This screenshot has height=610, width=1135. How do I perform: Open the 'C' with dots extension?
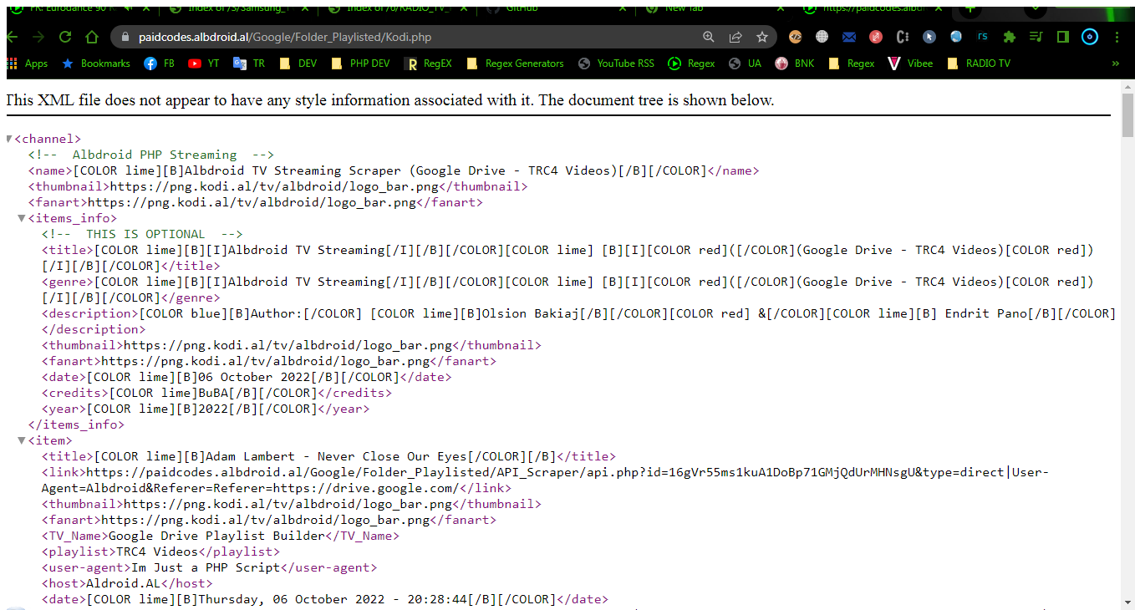(903, 37)
